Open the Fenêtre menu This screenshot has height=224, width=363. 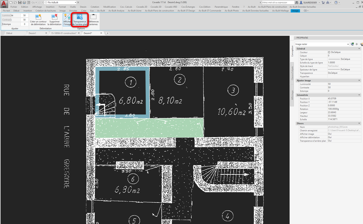(x=235, y=7)
